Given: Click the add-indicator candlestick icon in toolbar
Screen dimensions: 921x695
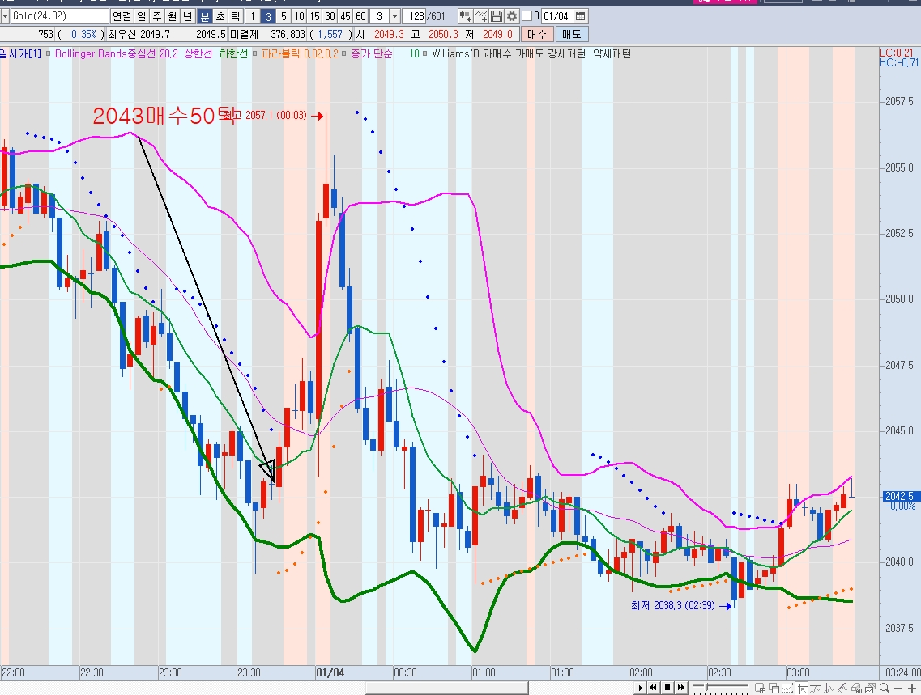Looking at the screenshot, I should pos(465,16).
